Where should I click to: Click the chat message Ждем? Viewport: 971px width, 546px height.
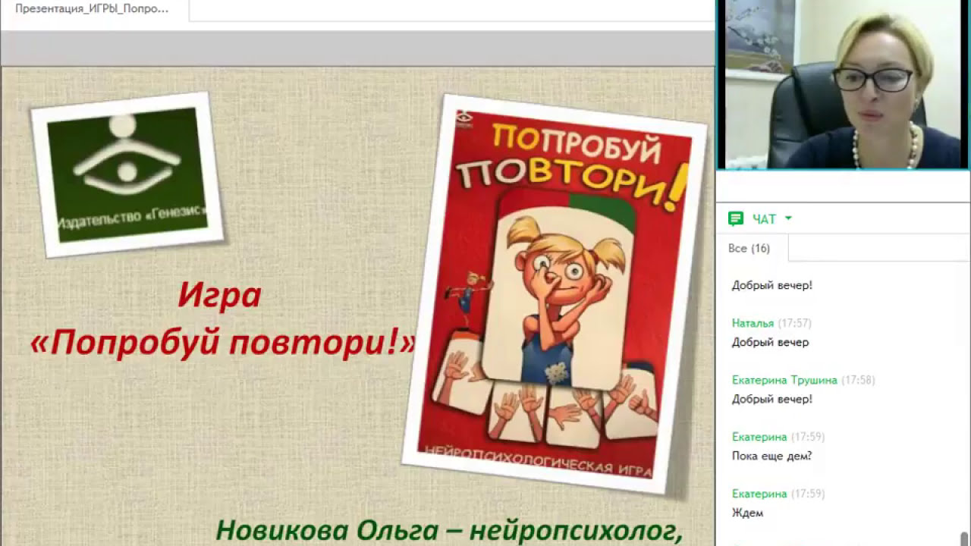(x=747, y=513)
